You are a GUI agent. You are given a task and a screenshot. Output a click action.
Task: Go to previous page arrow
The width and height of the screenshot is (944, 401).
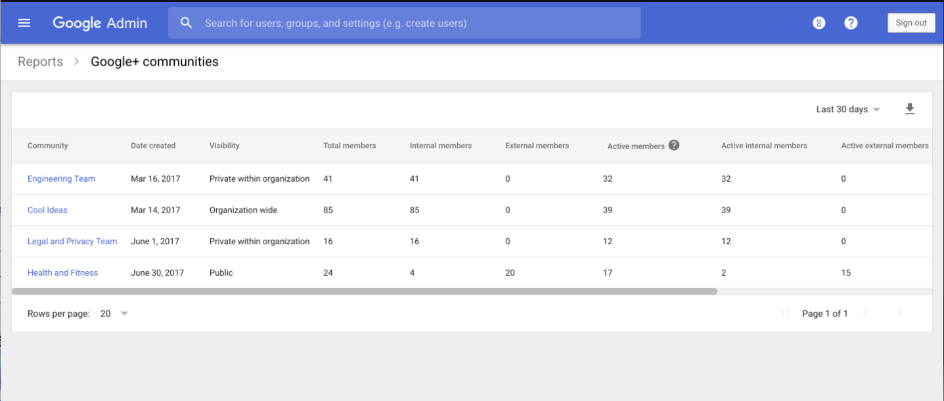[x=865, y=314]
